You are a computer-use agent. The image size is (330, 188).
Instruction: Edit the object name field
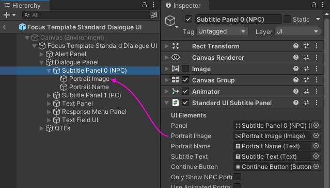pyautogui.click(x=238, y=19)
